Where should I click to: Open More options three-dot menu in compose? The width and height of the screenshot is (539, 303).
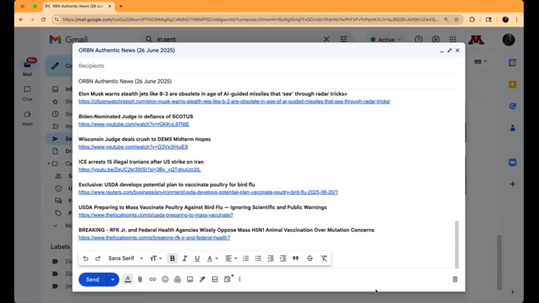pos(240,279)
